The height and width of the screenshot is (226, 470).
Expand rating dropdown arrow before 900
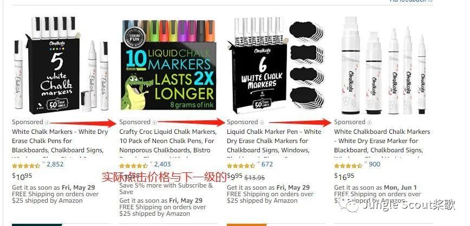pos(365,163)
